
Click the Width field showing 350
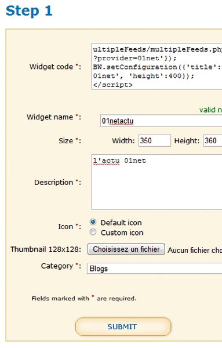[x=155, y=140]
